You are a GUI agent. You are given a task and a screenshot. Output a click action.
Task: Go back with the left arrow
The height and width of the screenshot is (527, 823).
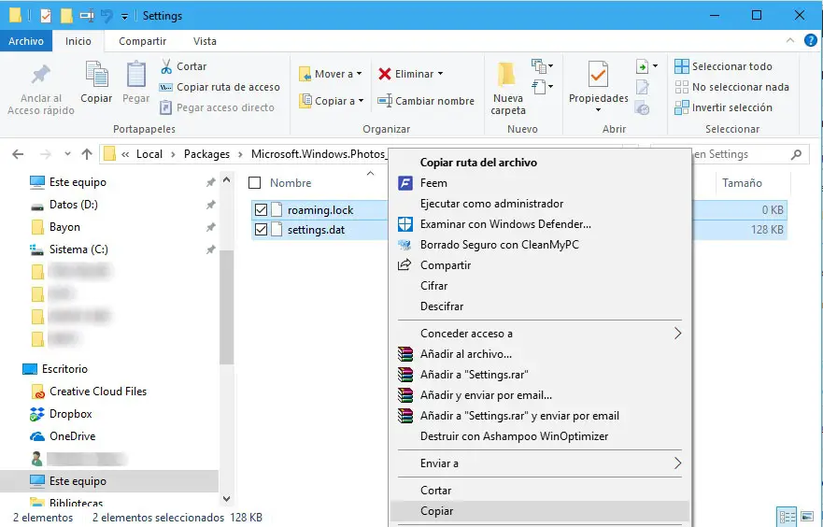[18, 154]
